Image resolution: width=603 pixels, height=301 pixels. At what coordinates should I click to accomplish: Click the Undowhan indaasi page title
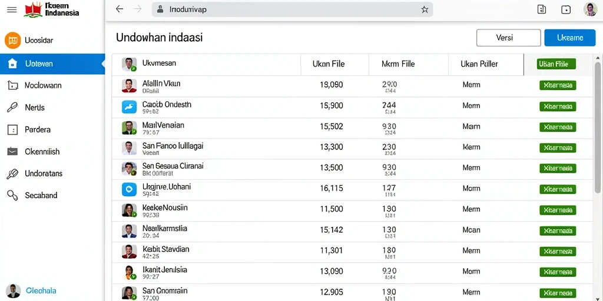159,38
